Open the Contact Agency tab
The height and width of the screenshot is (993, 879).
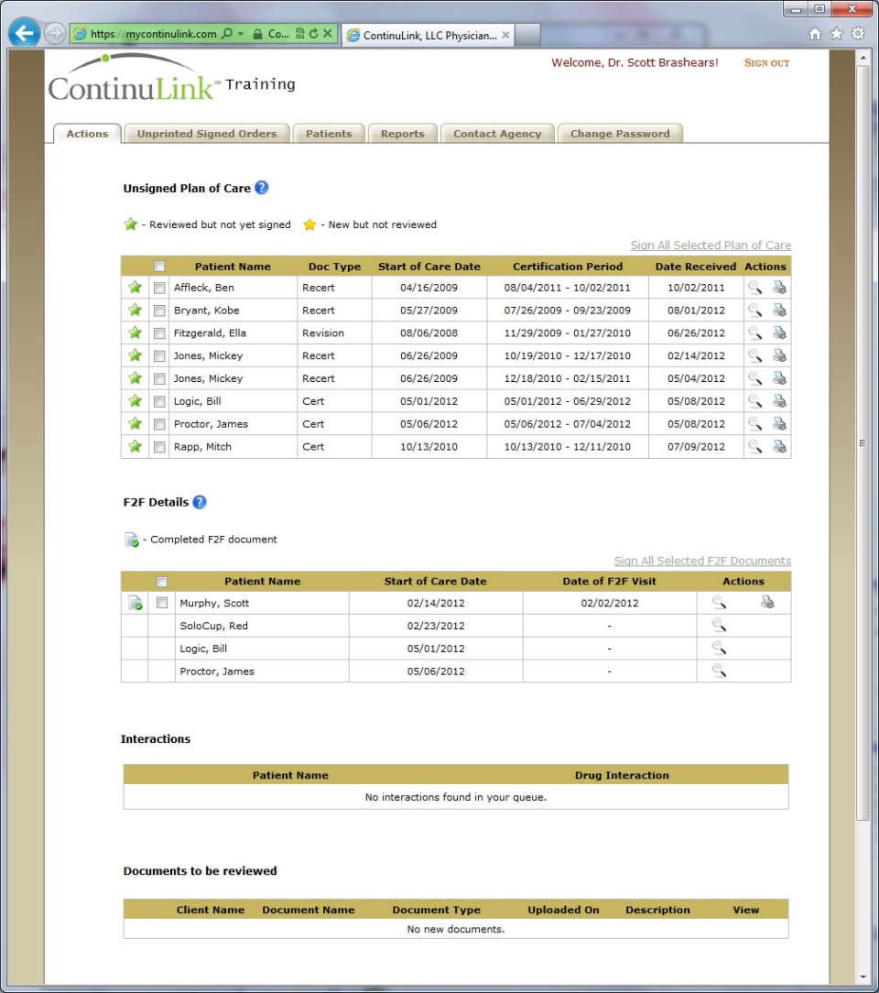tap(497, 134)
